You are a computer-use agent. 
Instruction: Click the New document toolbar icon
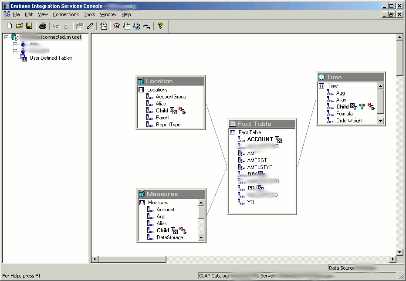pyautogui.click(x=9, y=26)
